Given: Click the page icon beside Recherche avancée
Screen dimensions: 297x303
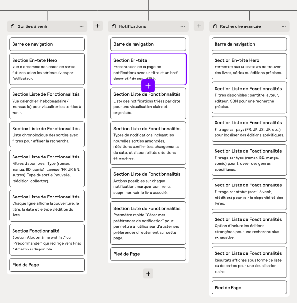Looking at the screenshot, I should pos(215,26).
